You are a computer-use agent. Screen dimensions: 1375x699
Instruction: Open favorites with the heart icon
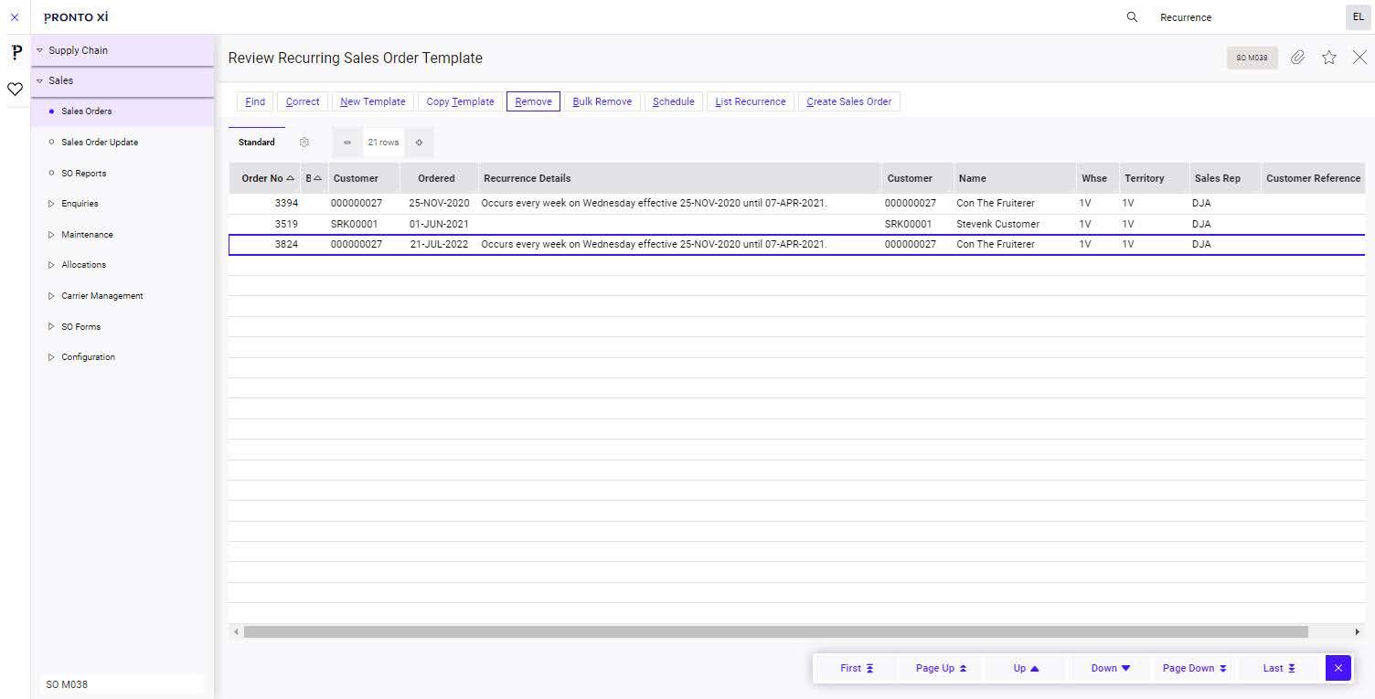coord(15,89)
